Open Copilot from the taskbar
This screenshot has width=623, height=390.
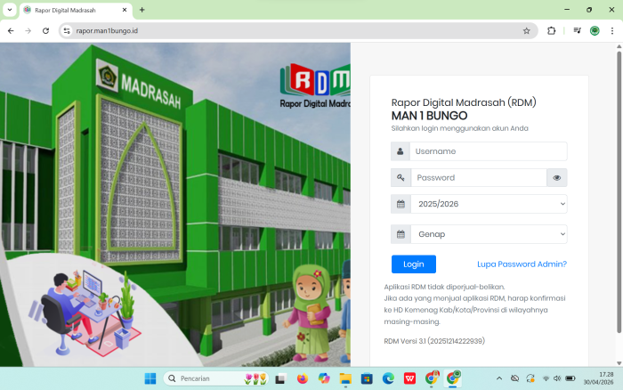click(x=324, y=378)
